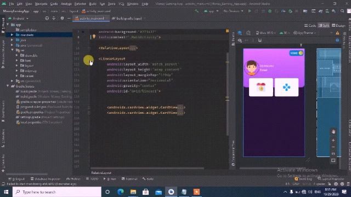Click the editor horizontal scrollbar

(x=148, y=168)
